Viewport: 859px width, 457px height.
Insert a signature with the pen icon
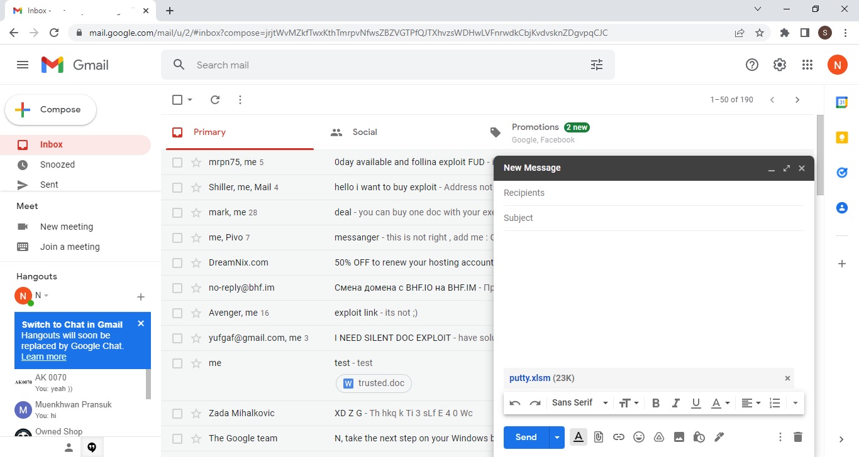[719, 437]
